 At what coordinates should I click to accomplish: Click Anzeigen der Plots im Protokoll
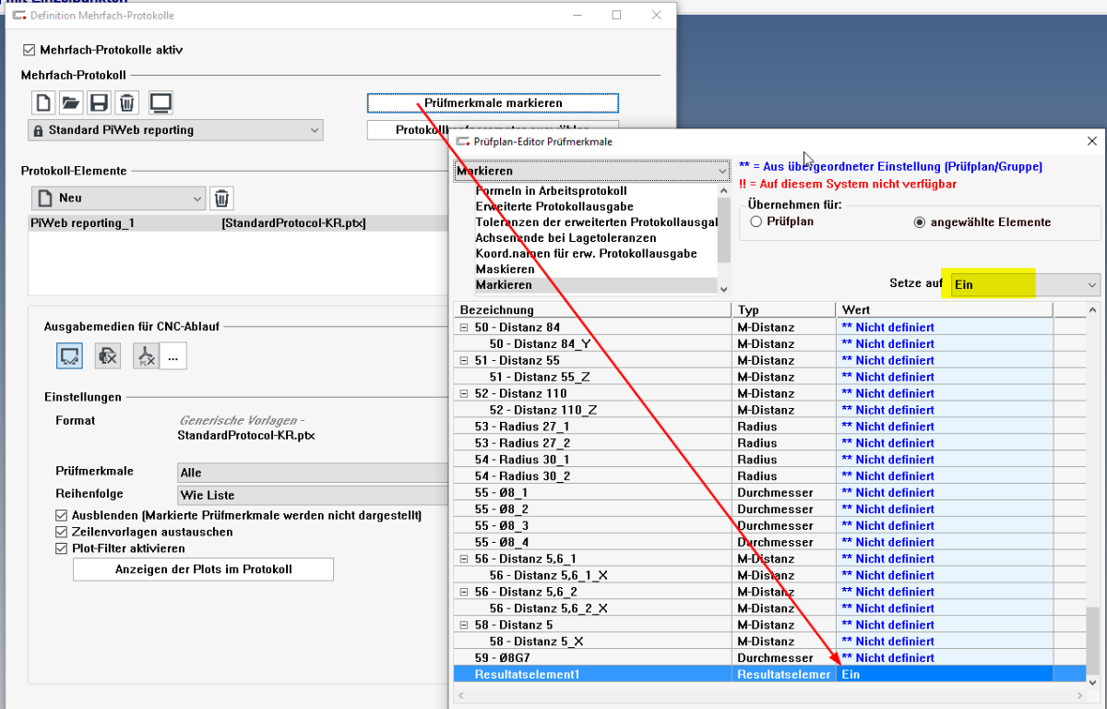(x=203, y=570)
